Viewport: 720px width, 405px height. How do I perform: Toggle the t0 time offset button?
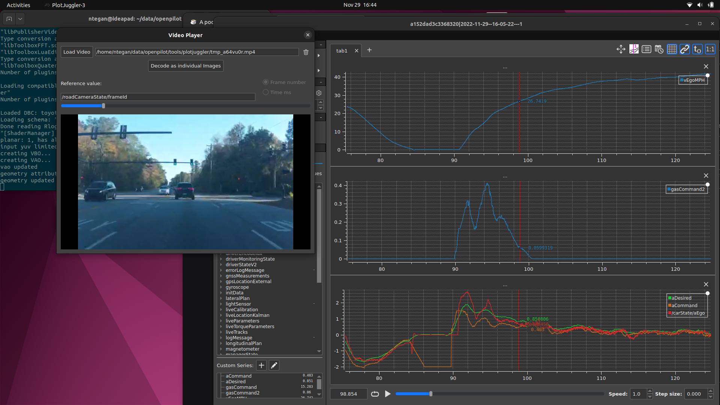coord(697,49)
